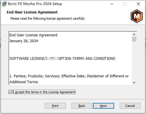Click the 'SOFTWARE LICENSE/SUBSCRIPTION TERMS' heading text
146x114 pixels.
point(62,59)
